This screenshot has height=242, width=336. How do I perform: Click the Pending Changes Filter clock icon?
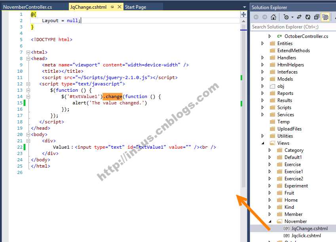tap(286, 17)
